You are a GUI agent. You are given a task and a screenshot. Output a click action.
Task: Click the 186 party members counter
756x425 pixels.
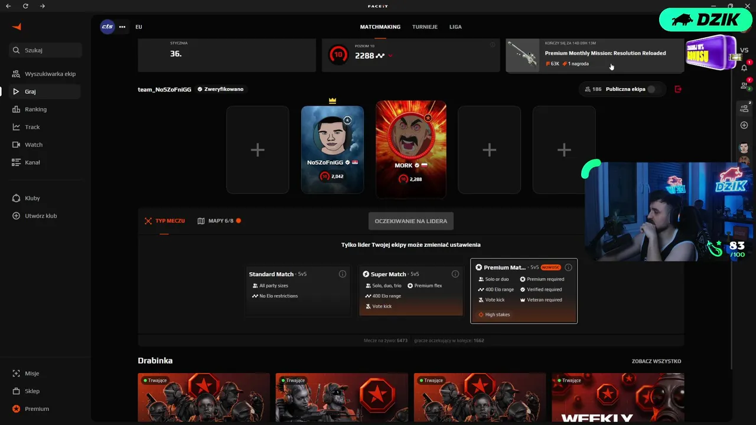593,89
